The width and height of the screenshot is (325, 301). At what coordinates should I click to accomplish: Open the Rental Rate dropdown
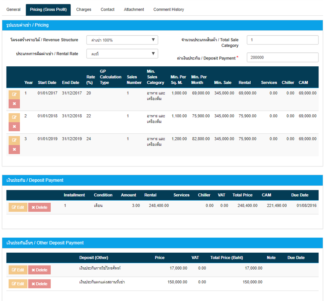(x=122, y=54)
